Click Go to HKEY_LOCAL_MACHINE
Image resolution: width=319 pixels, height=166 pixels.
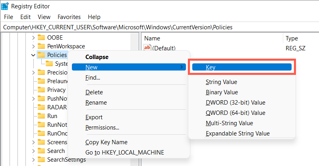(124, 153)
